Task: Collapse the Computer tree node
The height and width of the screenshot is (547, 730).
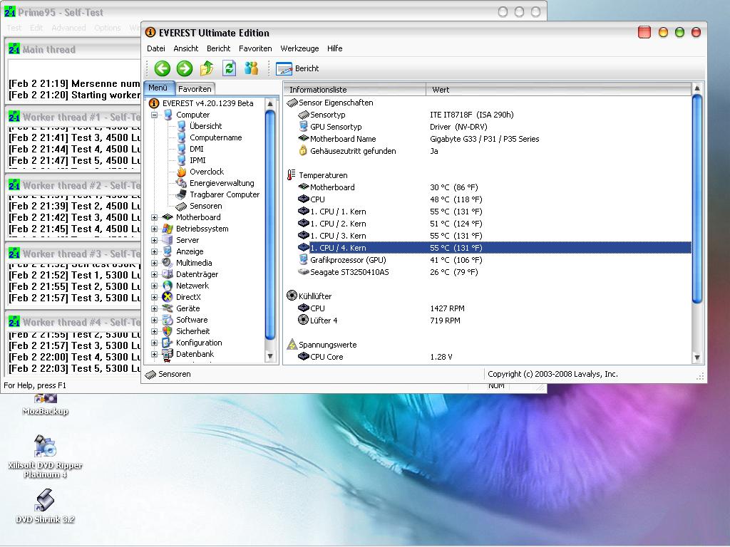Action: [x=154, y=115]
